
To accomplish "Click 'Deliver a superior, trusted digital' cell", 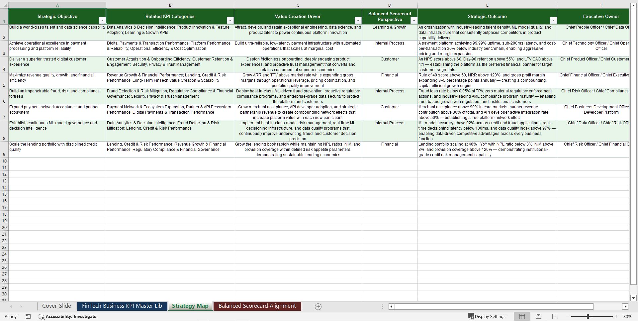I will 57,64.
